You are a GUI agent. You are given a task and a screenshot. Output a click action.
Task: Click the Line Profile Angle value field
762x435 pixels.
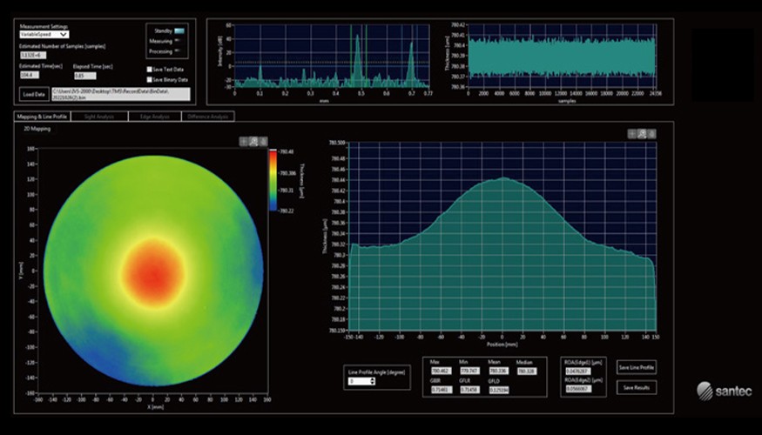[359, 382]
